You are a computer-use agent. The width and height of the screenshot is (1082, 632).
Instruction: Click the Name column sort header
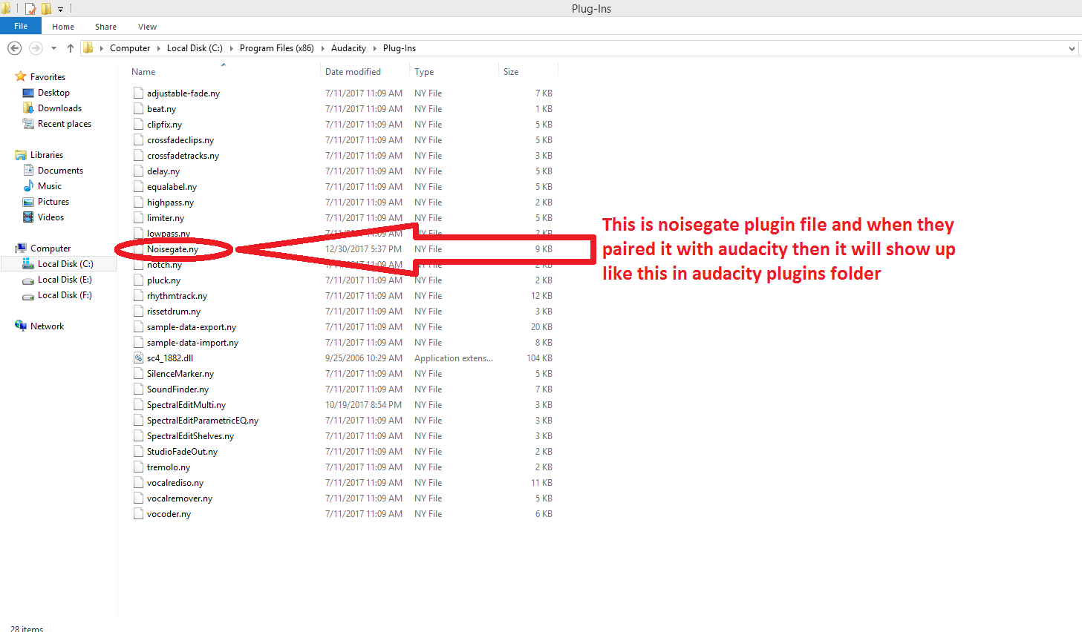143,71
